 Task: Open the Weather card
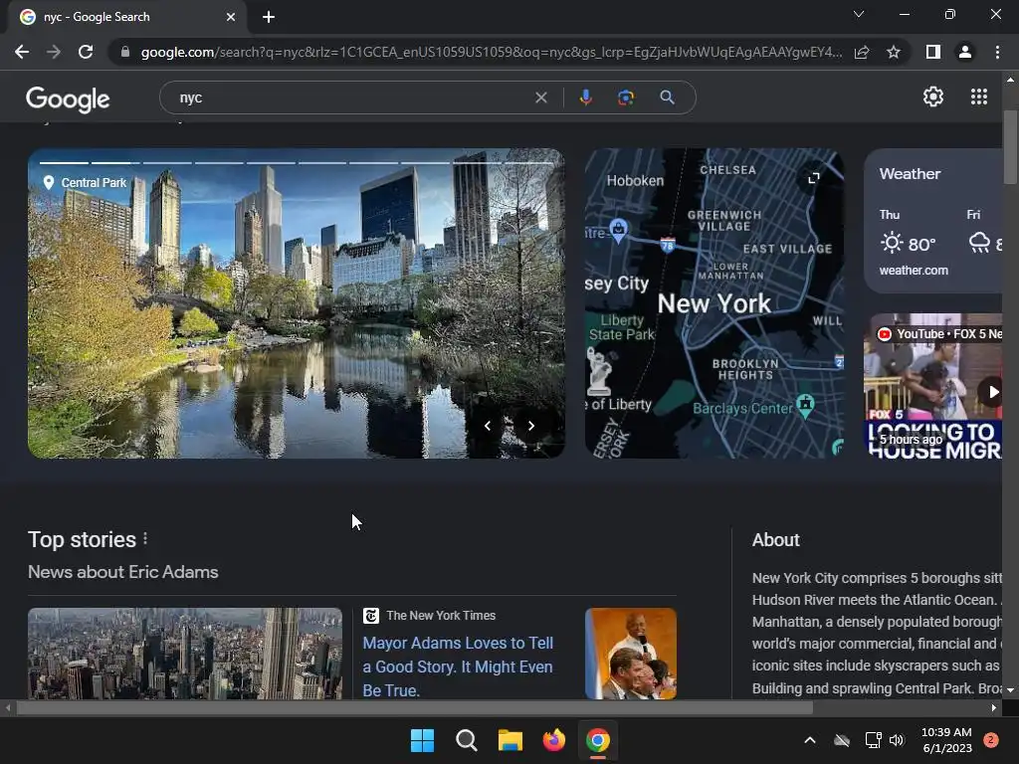tap(933, 221)
